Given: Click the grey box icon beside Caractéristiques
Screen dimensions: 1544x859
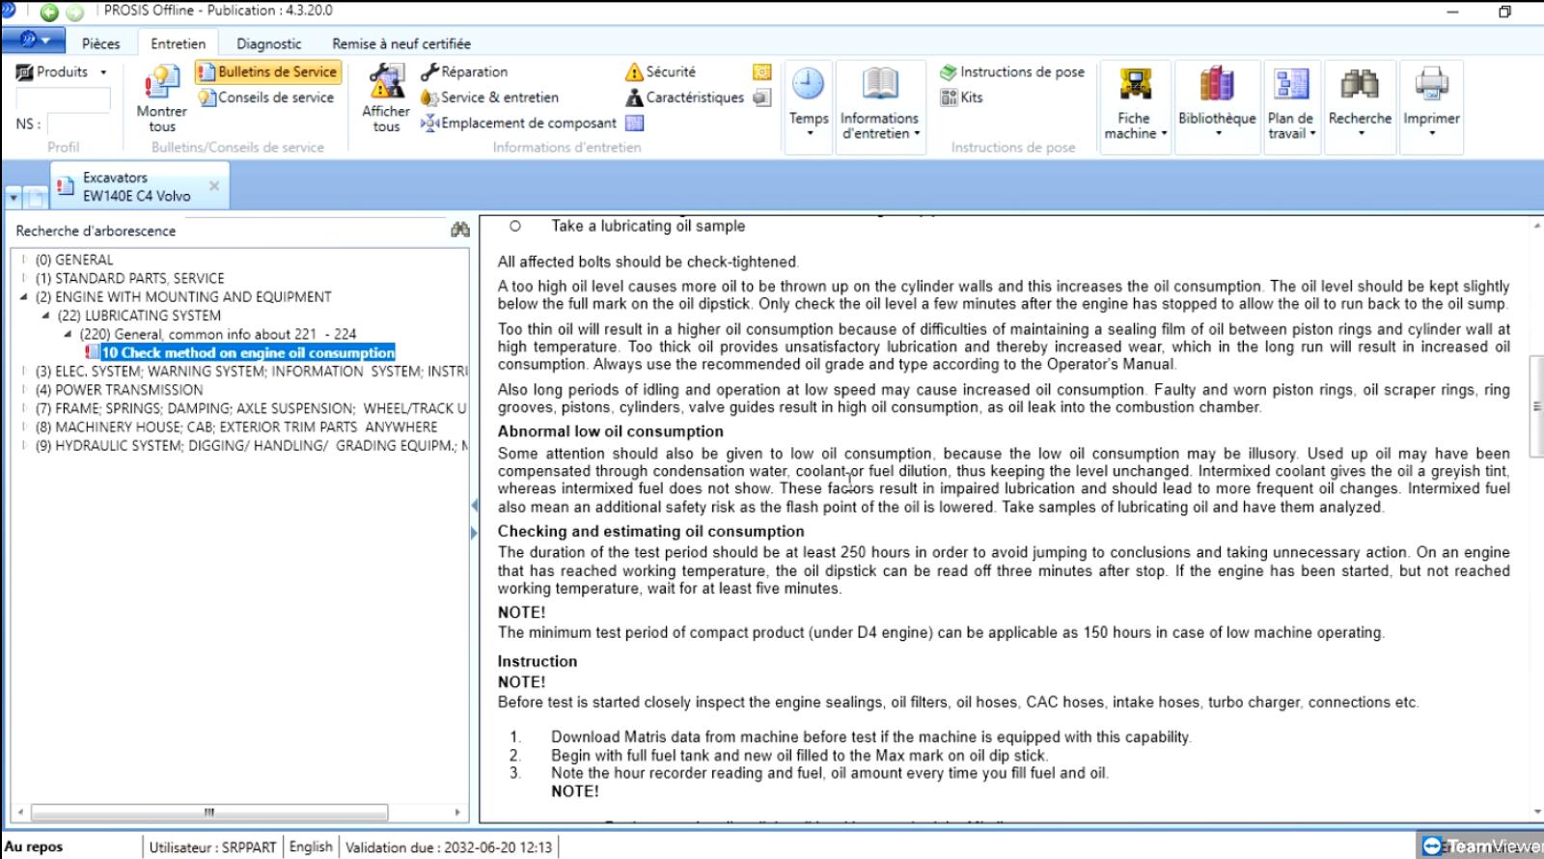Looking at the screenshot, I should point(761,97).
